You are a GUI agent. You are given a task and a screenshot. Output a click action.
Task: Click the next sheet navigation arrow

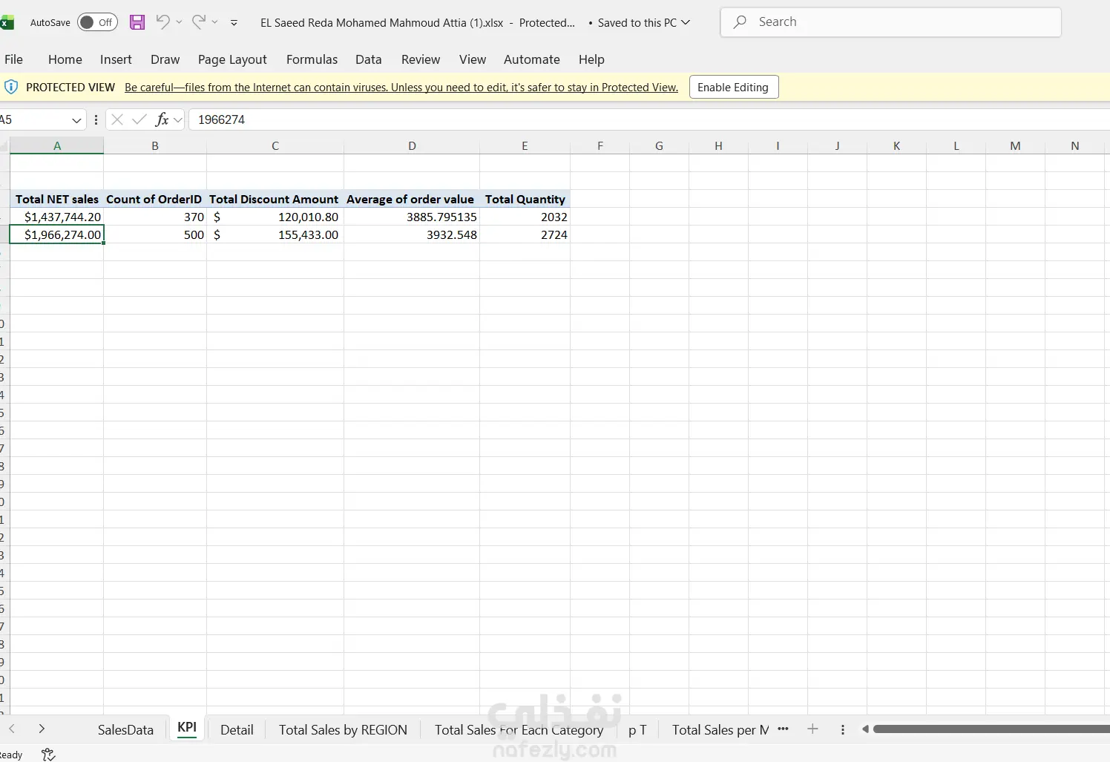(42, 729)
